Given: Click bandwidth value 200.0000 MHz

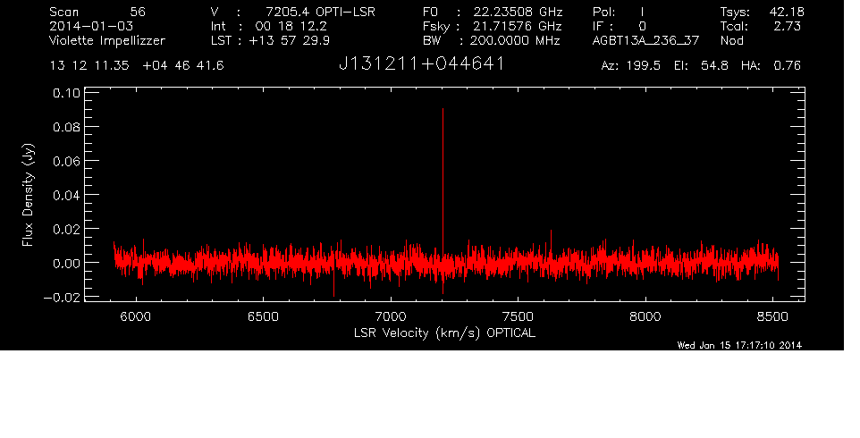Looking at the screenshot, I should coord(516,40).
